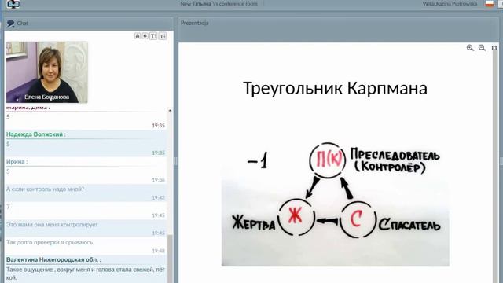Click the chat message '7' sent at 19:45
The height and width of the screenshot is (283, 503).
[x=8, y=207]
